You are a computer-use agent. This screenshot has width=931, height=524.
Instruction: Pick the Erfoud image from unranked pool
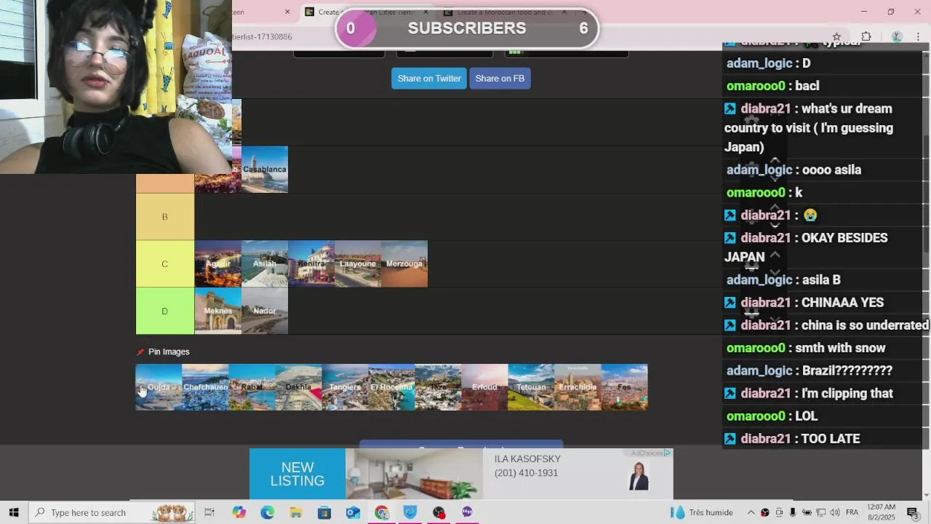(x=484, y=387)
